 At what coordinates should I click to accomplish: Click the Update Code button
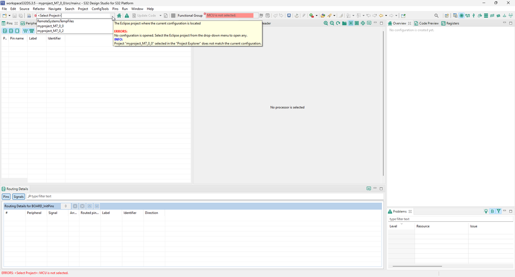click(144, 15)
